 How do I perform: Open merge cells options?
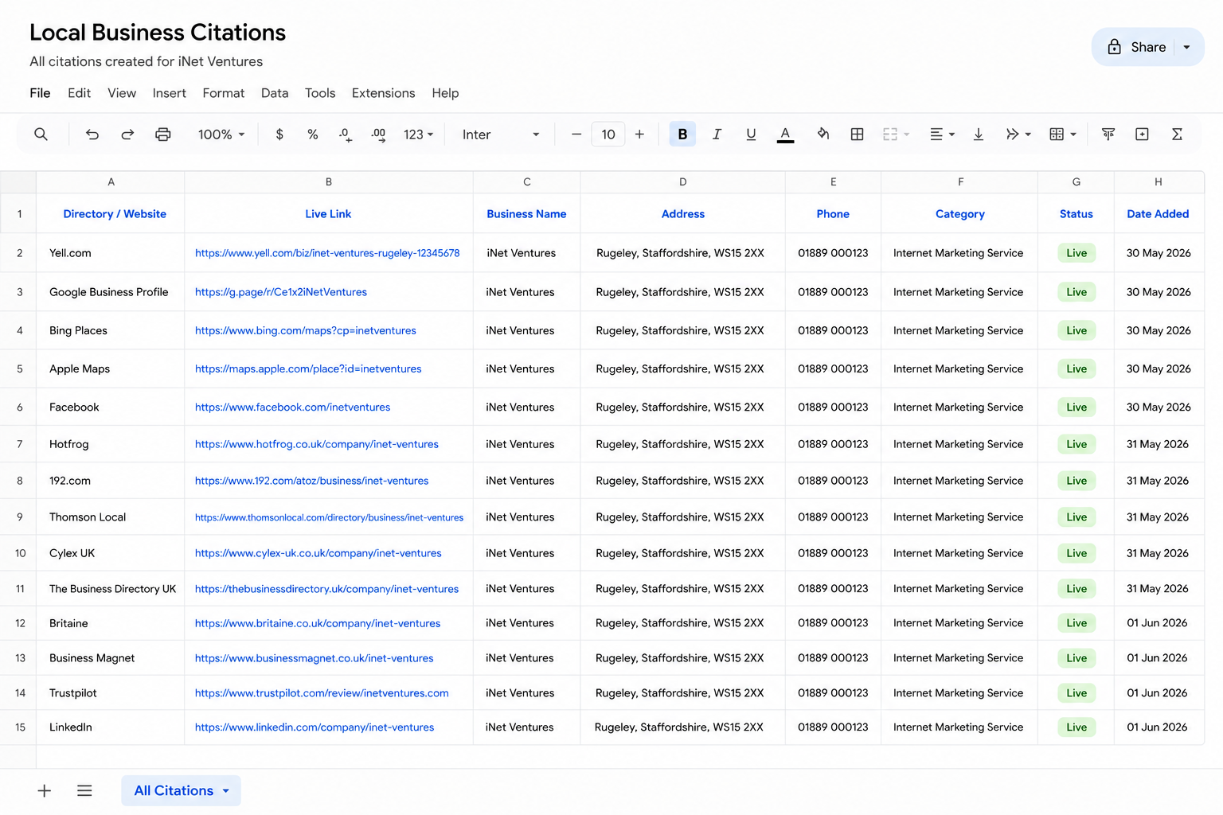[896, 135]
